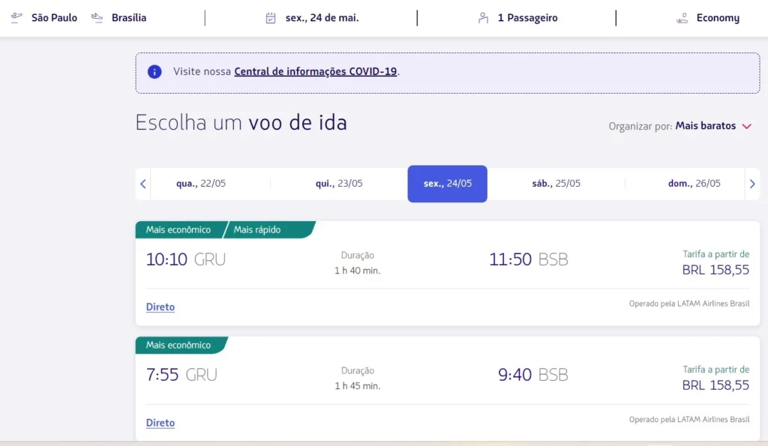Click Direto link on the 10:10 flight
Screen dimensions: 768x446
click(160, 307)
